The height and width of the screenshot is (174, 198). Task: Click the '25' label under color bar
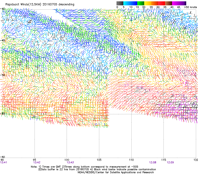point(151,7)
